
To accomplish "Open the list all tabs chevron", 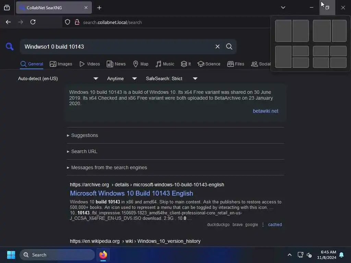I will pos(283,8).
